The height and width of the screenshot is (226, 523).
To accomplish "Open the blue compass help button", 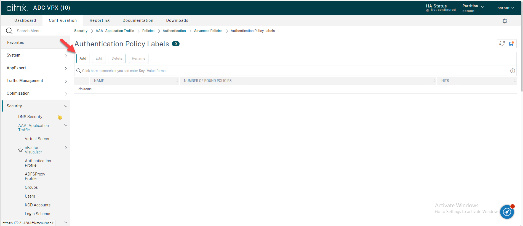I will 507,212.
